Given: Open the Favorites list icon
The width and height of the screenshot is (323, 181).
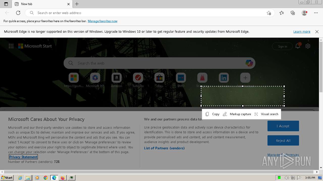Looking at the screenshot, I should [x=282, y=13].
